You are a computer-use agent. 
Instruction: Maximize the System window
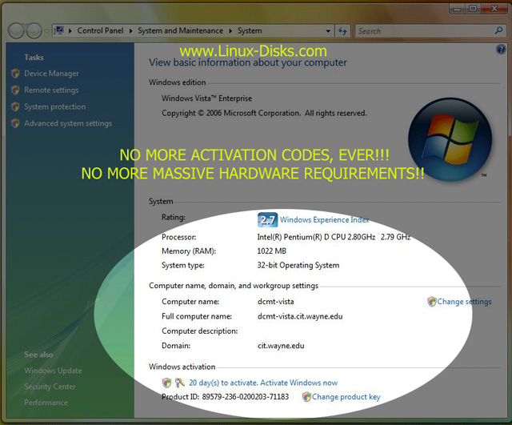click(x=473, y=9)
